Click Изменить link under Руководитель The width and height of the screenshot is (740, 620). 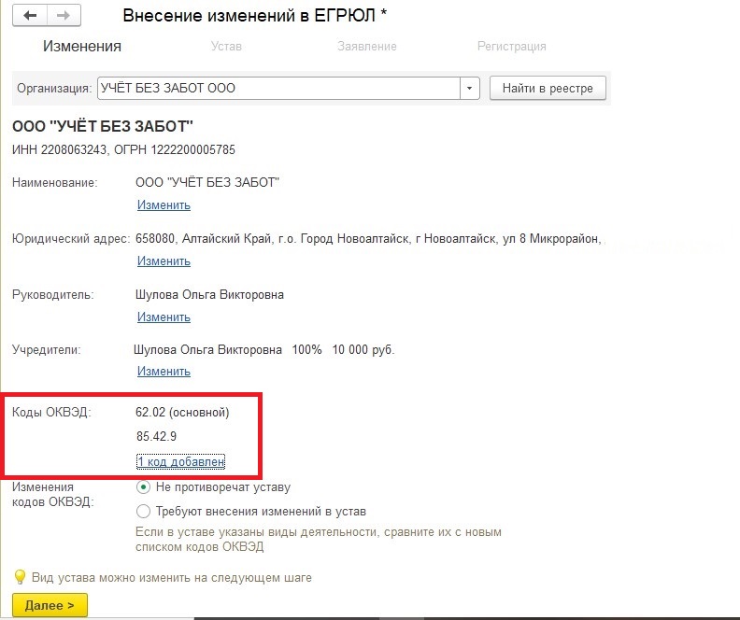[164, 317]
